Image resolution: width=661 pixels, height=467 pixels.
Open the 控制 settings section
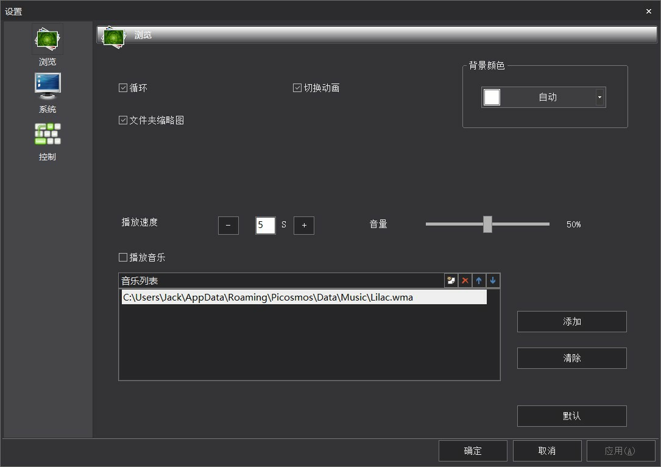48,141
